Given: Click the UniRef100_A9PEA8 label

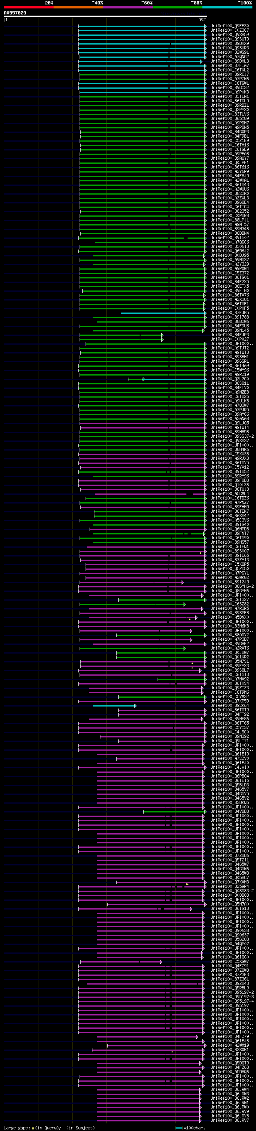Looking at the screenshot, I should [230, 154].
